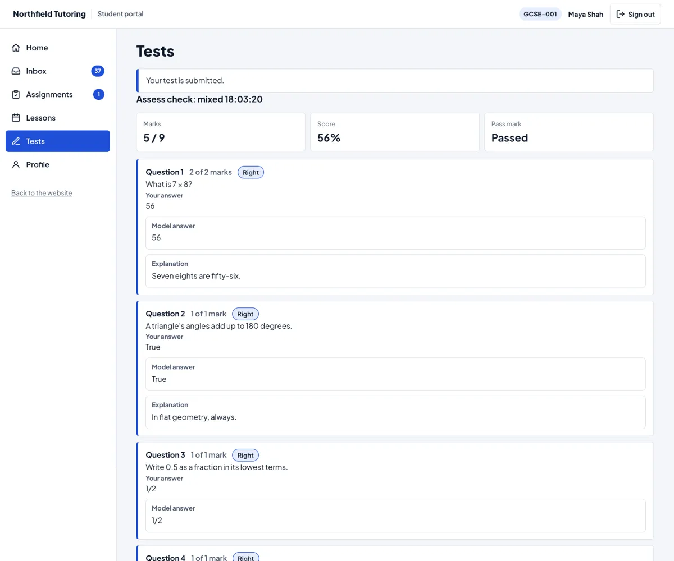Click the Score value 56%
674x561 pixels.
click(x=329, y=138)
